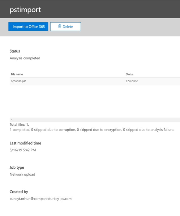
Task: Click the horizontal scrollbar track under file list
Action: tap(95, 120)
